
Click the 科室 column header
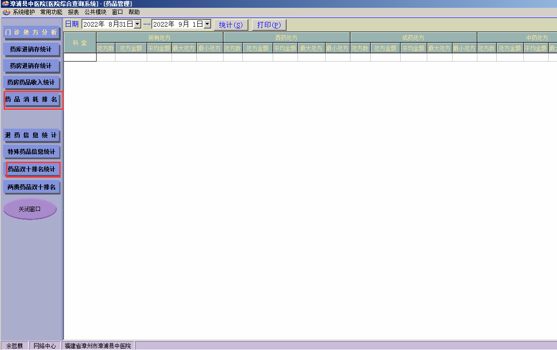[80, 43]
